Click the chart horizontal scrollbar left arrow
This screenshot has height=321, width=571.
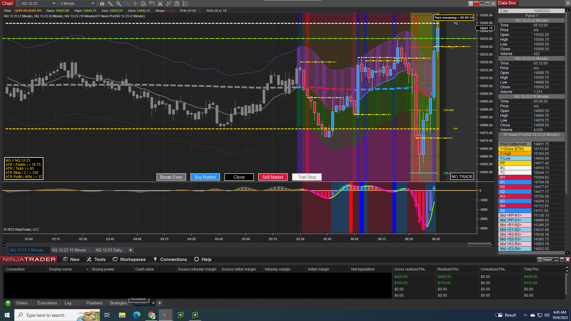tap(4, 245)
